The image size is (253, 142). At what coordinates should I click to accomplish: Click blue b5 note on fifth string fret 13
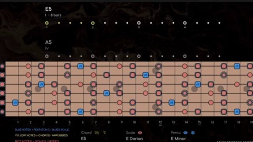tap(172, 103)
